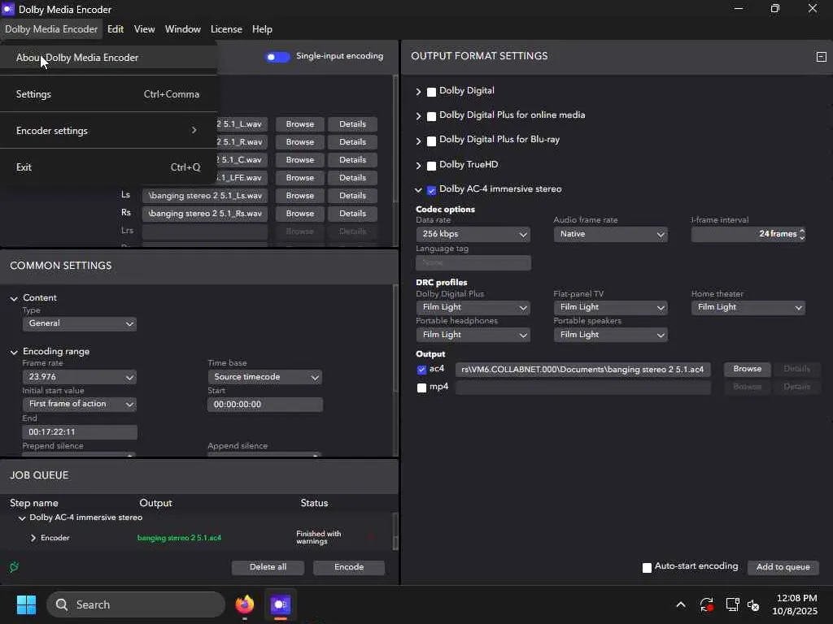Image resolution: width=833 pixels, height=624 pixels.
Task: Open the Frame rate 23.976 dropdown
Action: coord(79,377)
